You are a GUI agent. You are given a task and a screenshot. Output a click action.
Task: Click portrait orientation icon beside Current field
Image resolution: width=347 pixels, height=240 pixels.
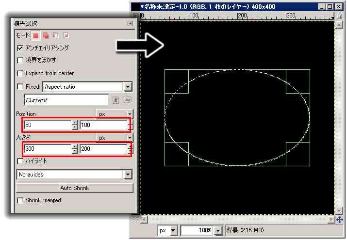pyautogui.click(x=116, y=100)
